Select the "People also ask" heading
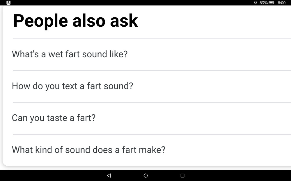The height and width of the screenshot is (181, 291). tap(76, 21)
